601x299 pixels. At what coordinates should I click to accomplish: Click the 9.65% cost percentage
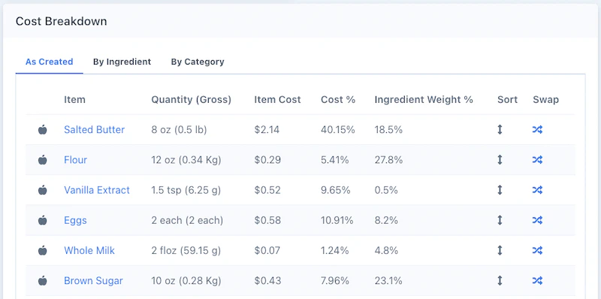tap(336, 190)
